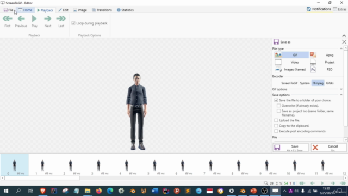Open Notifications panel

(x=319, y=9)
